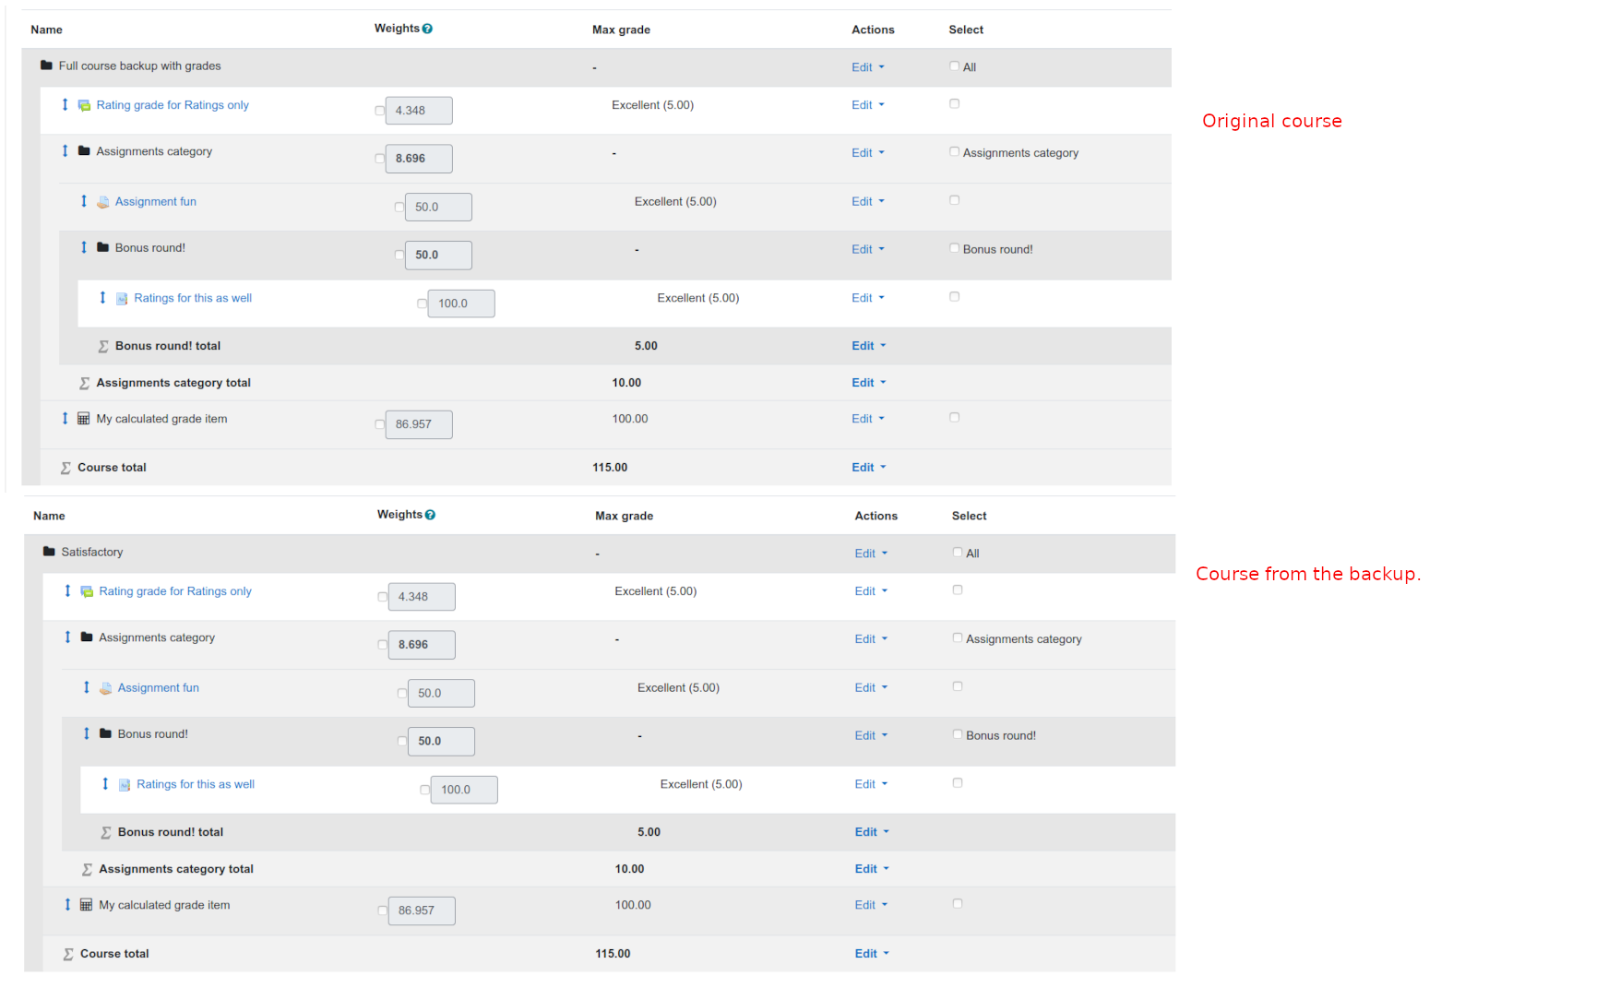Open Edit menu for Satisfactory category row

(871, 554)
